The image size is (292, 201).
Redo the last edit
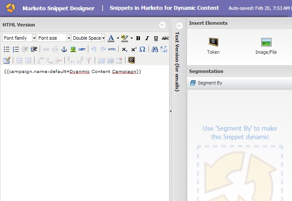(x=103, y=50)
